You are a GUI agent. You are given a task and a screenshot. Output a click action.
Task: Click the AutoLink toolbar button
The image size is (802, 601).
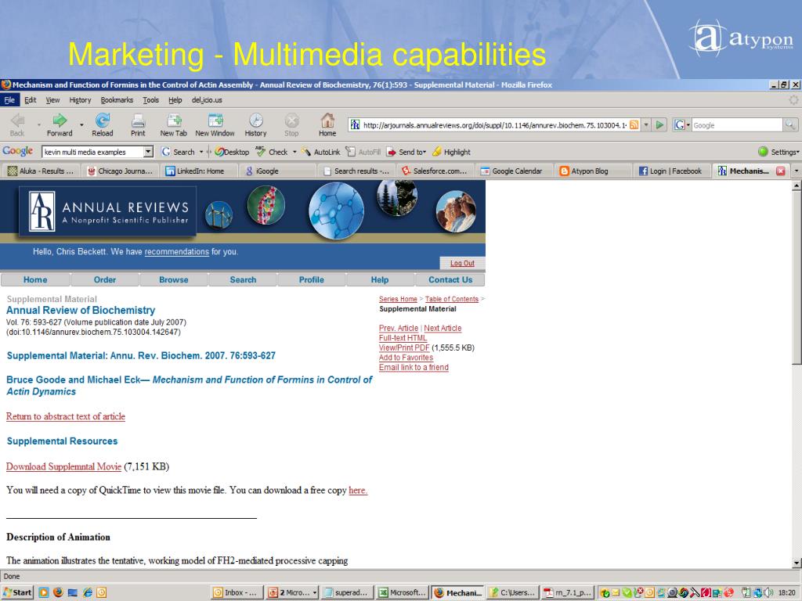pos(320,152)
